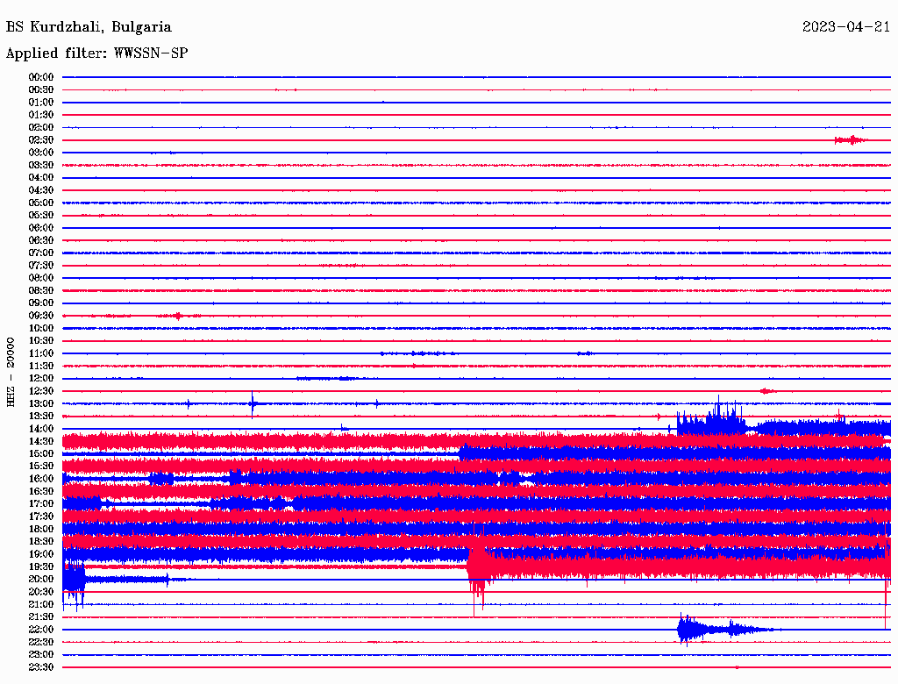The image size is (898, 684).
Task: Click the 11:30 time label
Action: [x=41, y=366]
